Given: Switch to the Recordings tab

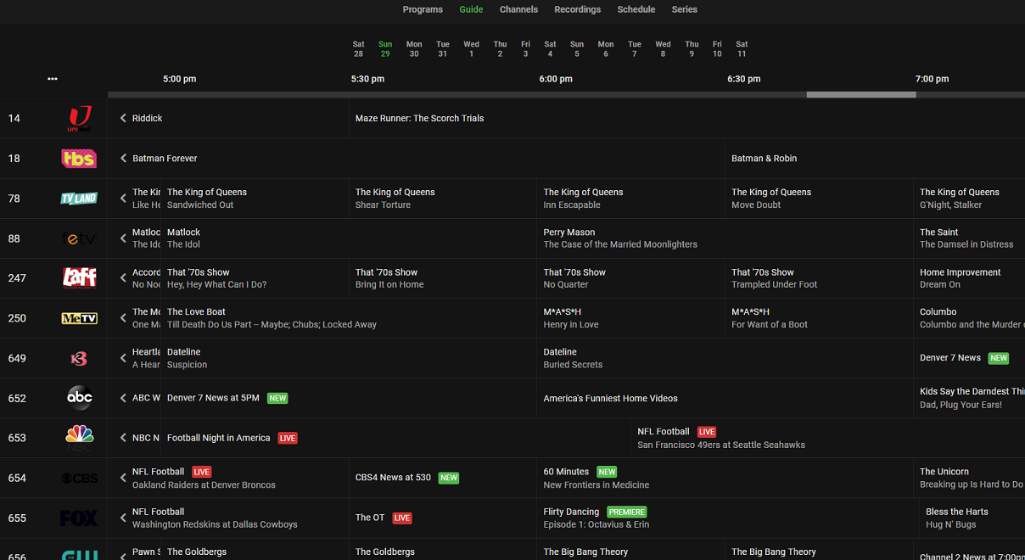Looking at the screenshot, I should [577, 9].
